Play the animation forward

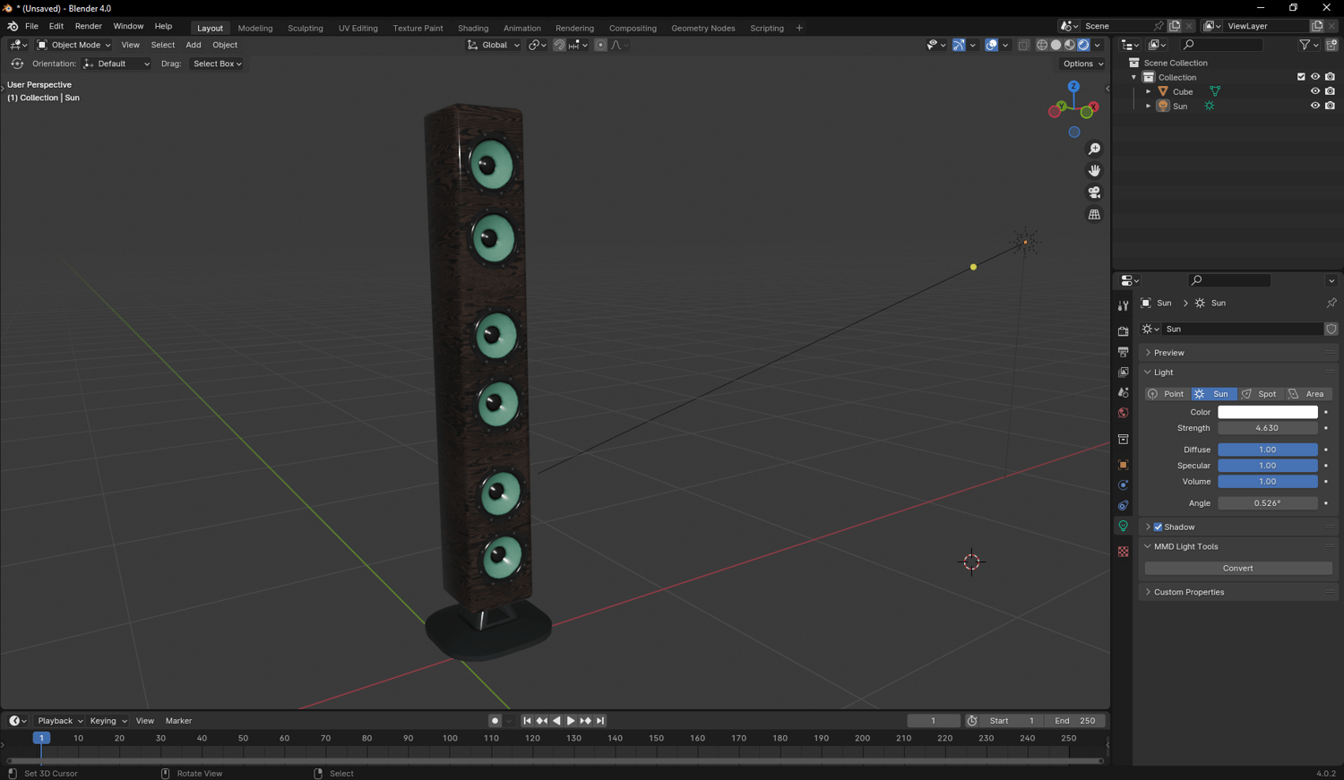pyautogui.click(x=571, y=721)
